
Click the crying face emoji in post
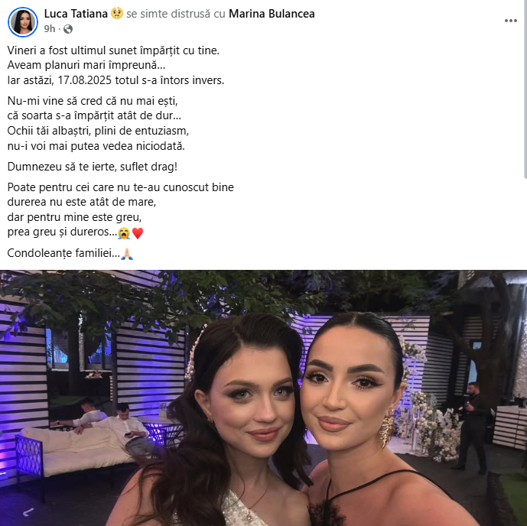tap(124, 232)
